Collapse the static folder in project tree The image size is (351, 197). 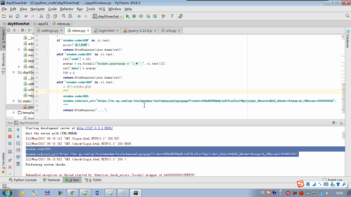click(13, 101)
